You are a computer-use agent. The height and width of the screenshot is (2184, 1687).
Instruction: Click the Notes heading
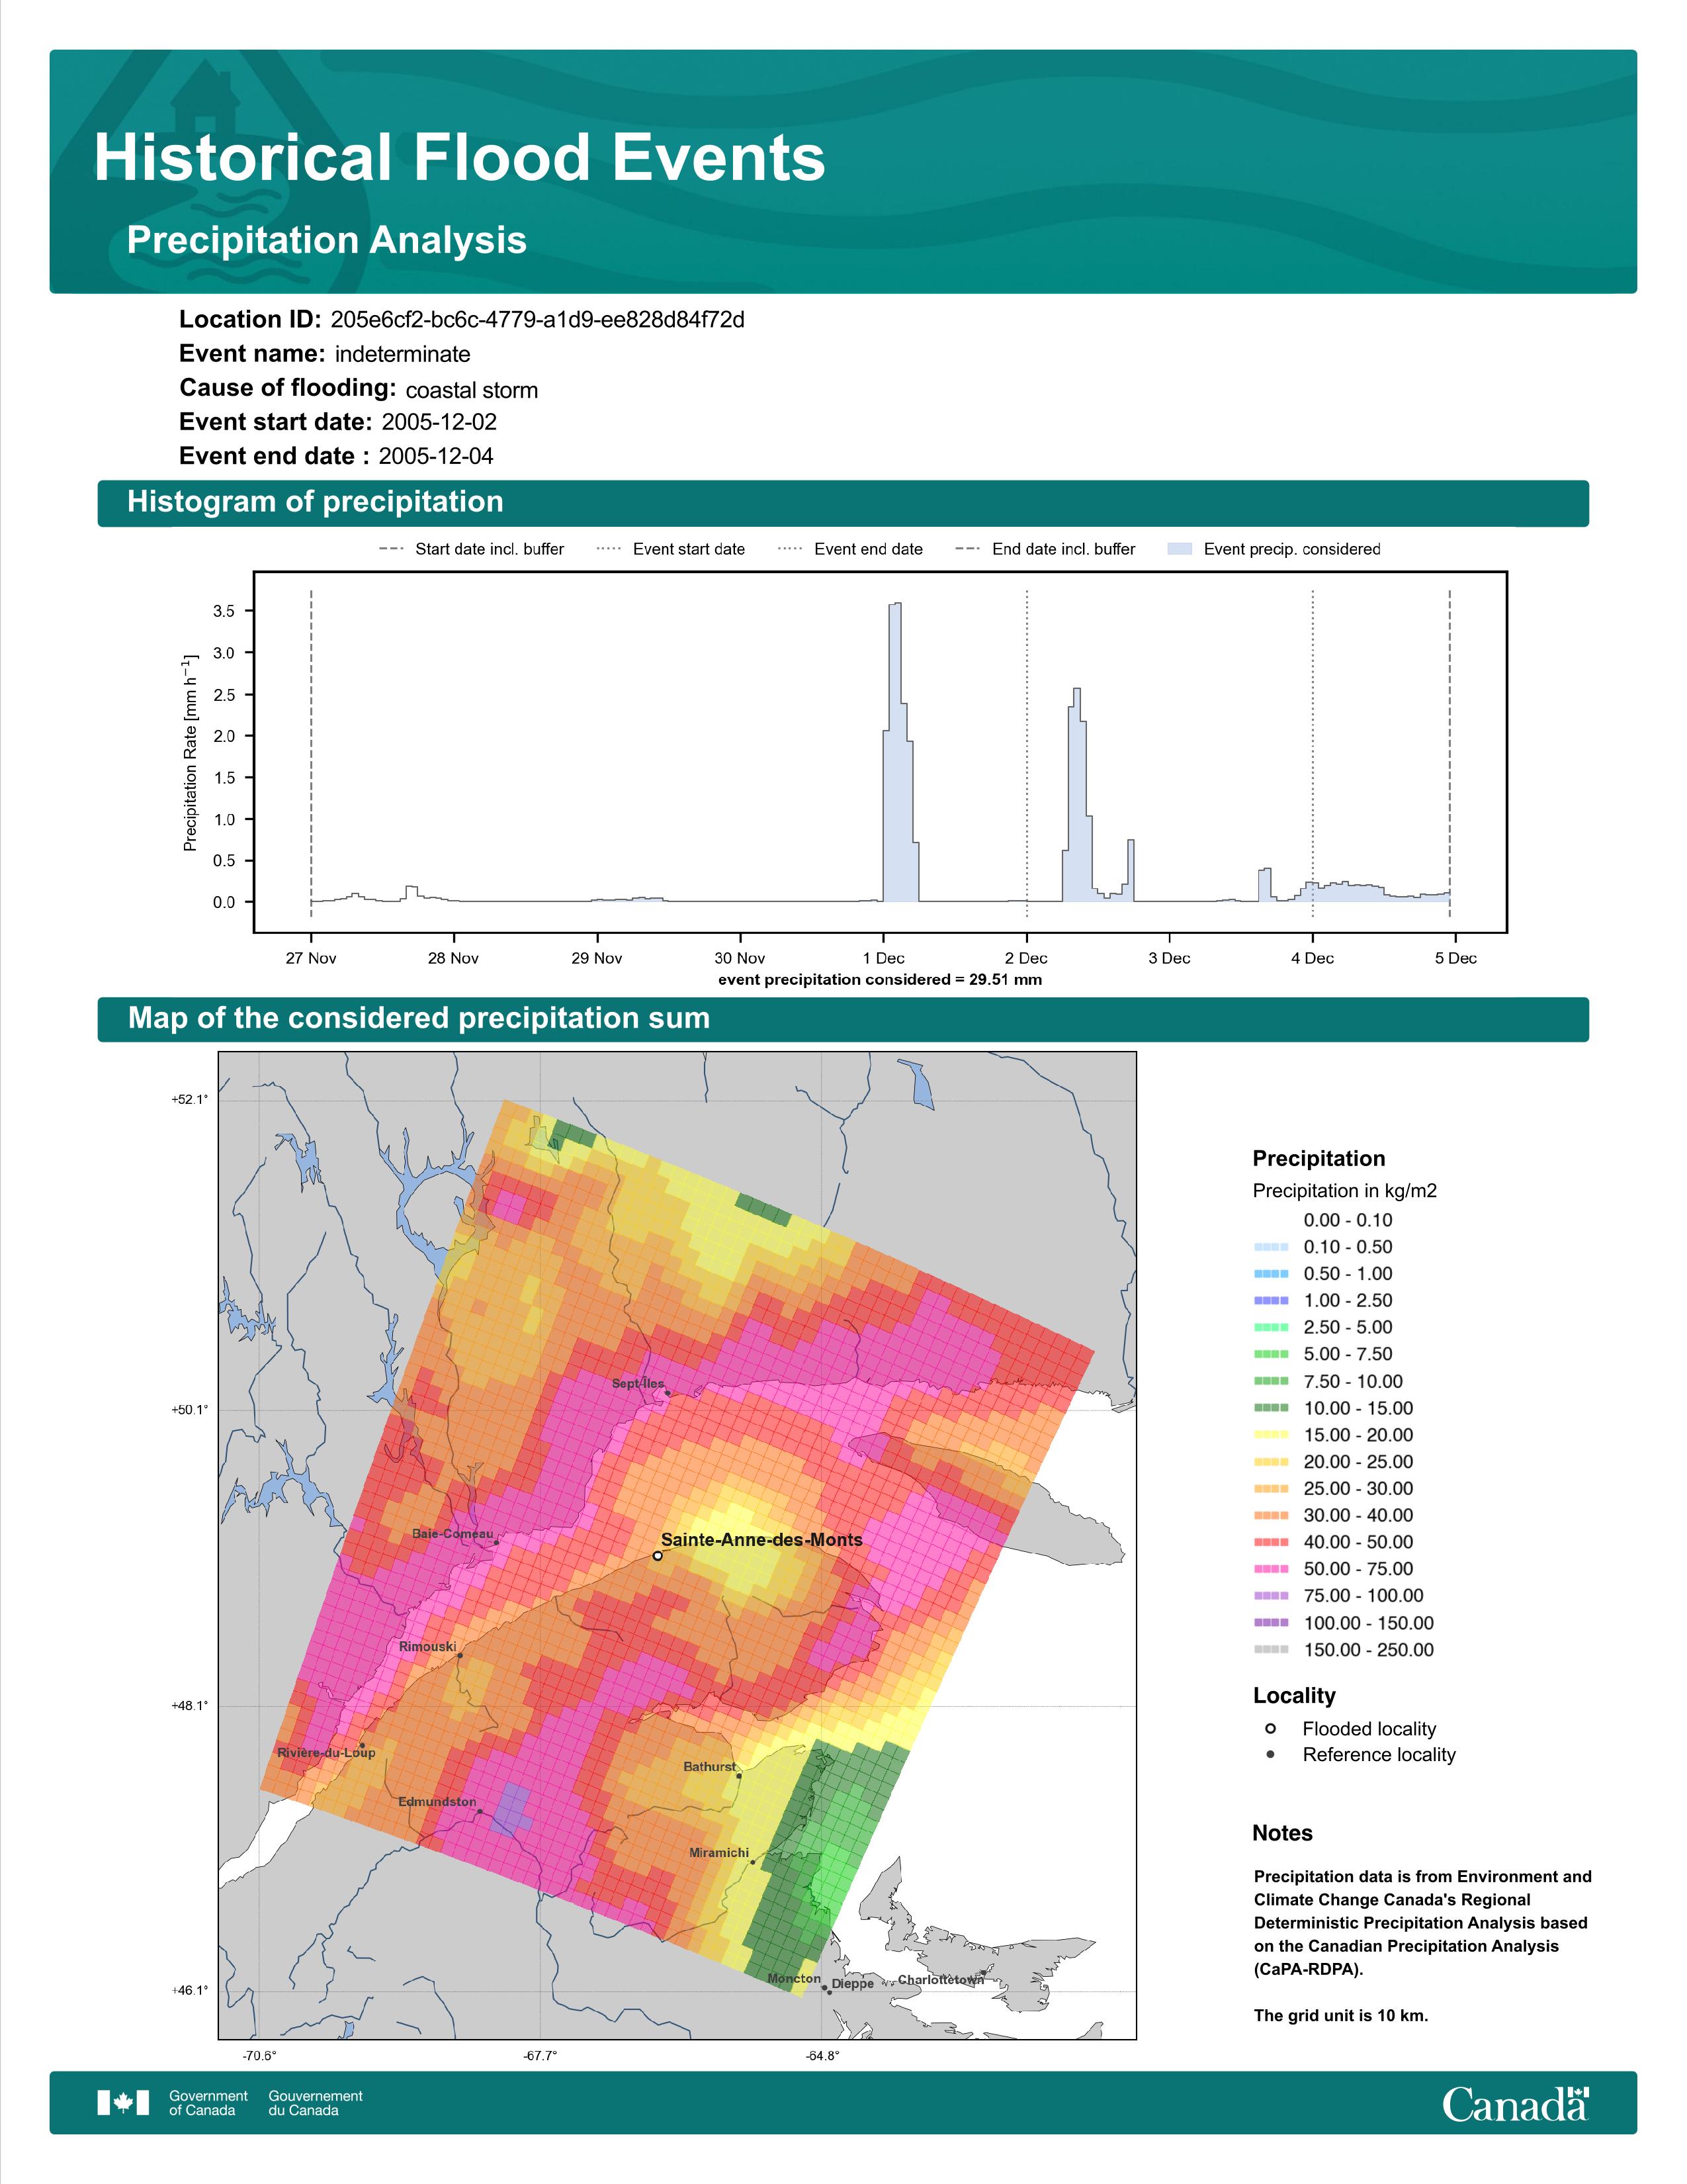coord(1282,1833)
